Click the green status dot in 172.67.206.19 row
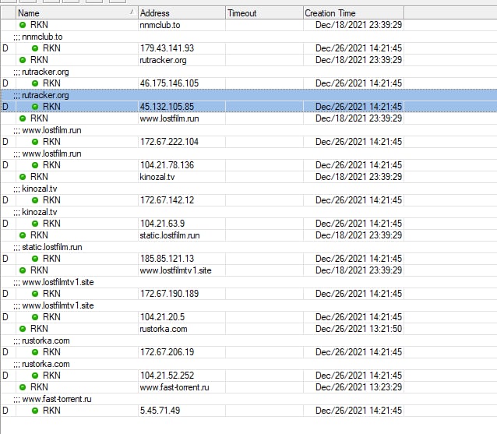 35,352
